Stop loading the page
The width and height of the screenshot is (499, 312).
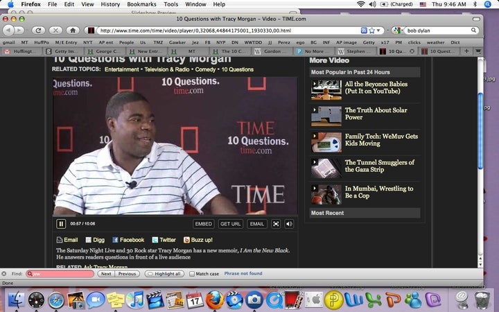[55, 31]
